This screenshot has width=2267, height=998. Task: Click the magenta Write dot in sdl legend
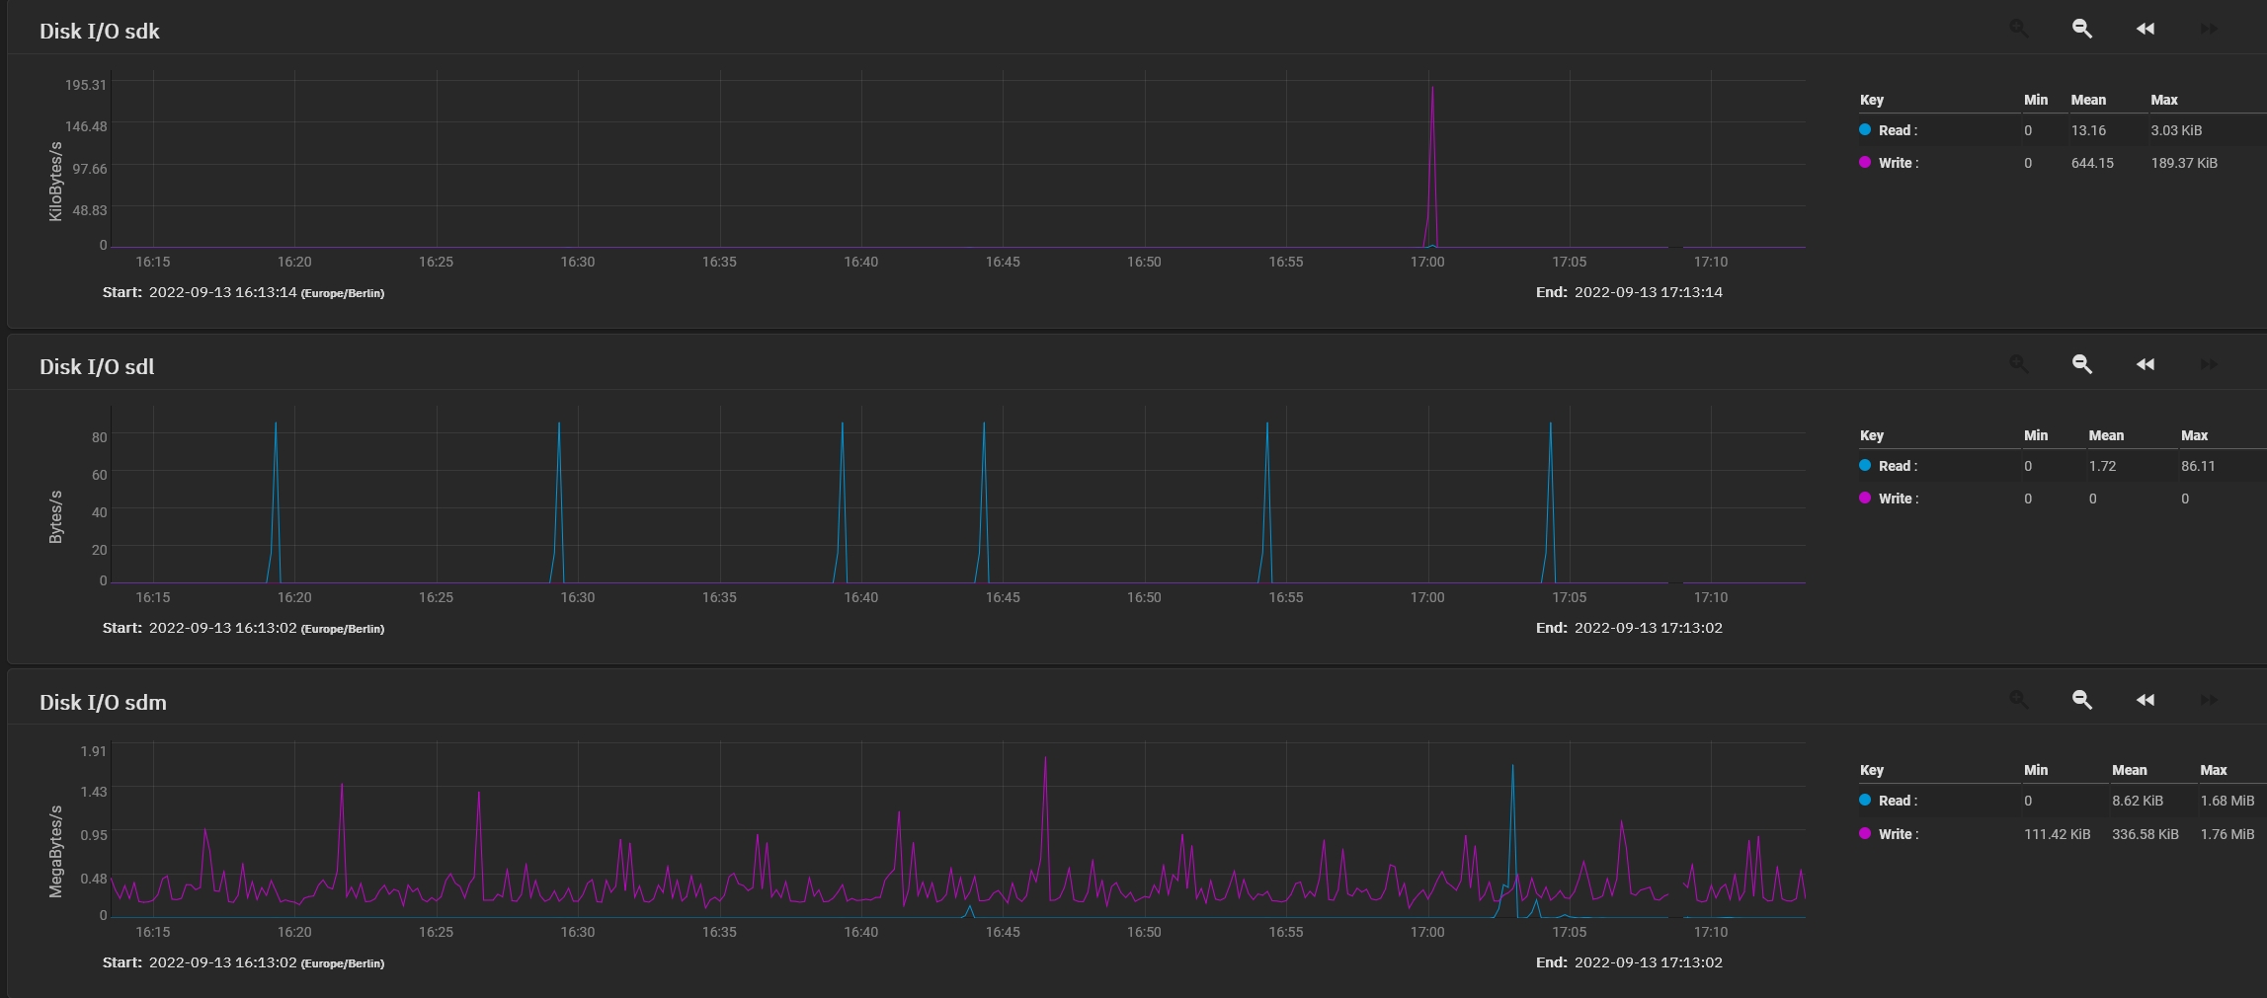[x=1865, y=498]
